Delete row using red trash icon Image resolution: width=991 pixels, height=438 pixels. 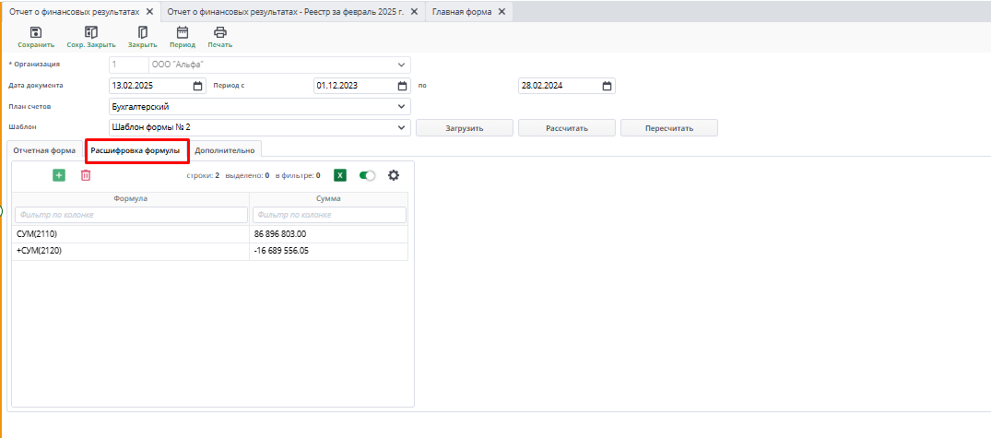[x=86, y=175]
